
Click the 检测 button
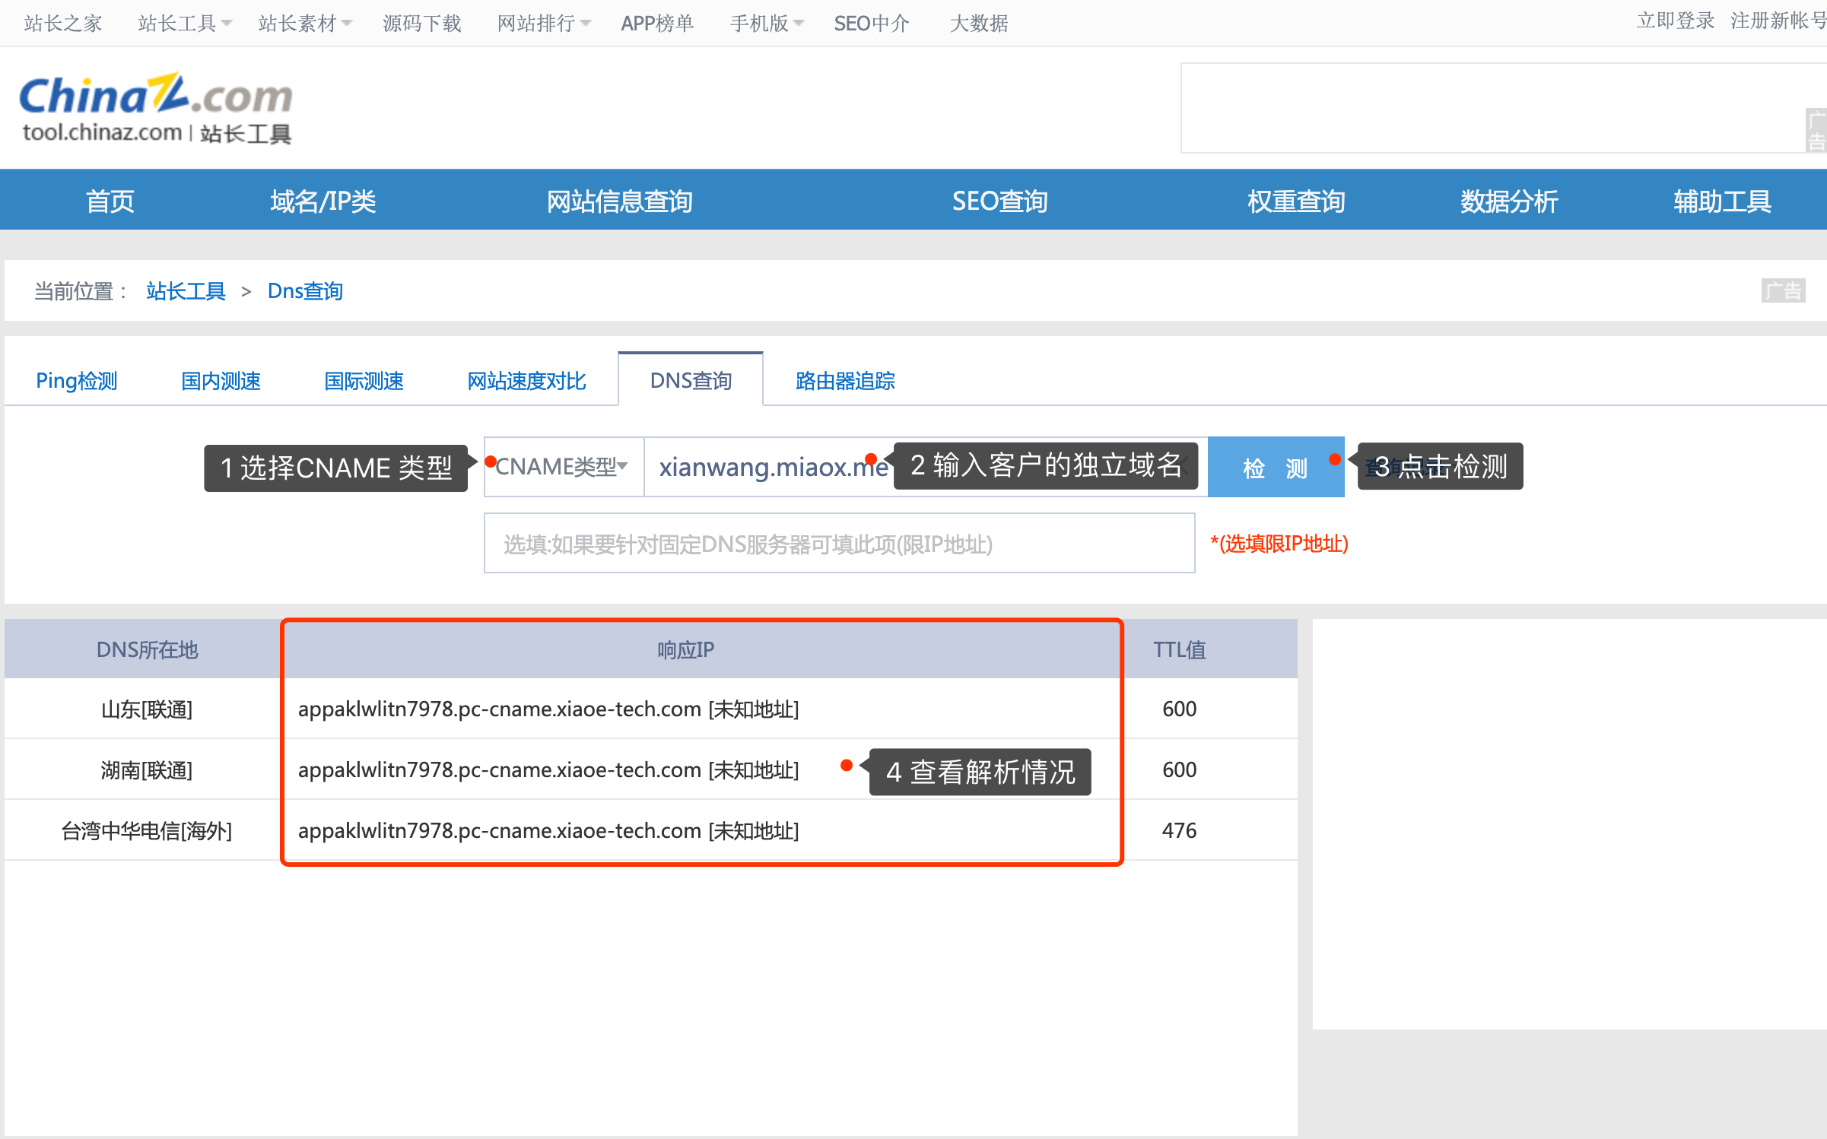pyautogui.click(x=1276, y=467)
